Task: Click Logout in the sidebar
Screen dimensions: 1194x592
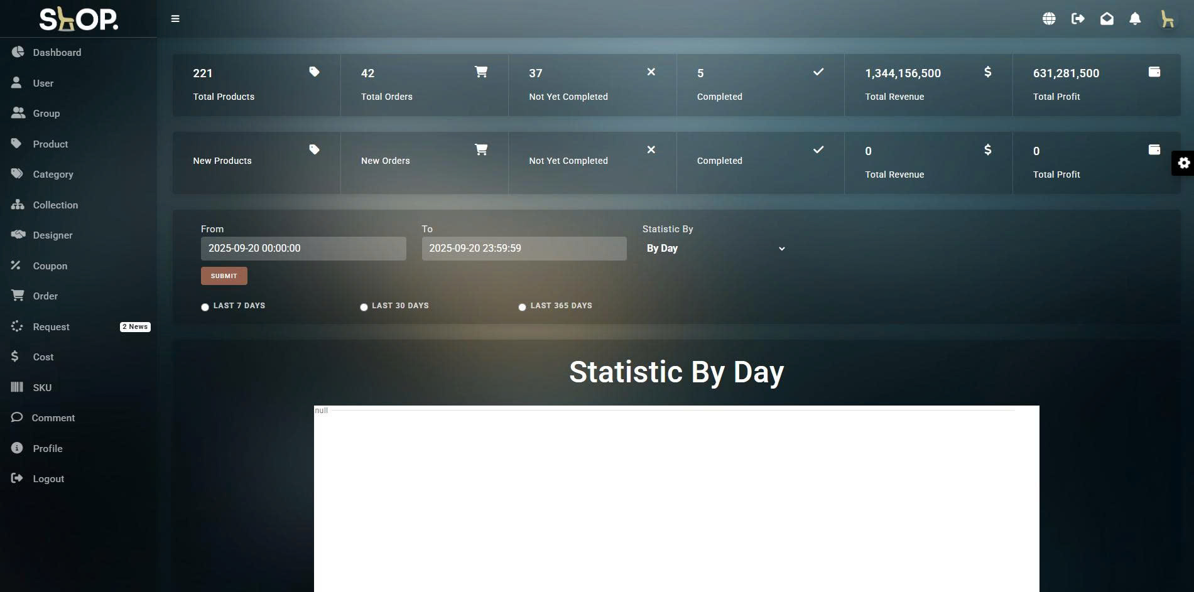Action: coord(48,479)
